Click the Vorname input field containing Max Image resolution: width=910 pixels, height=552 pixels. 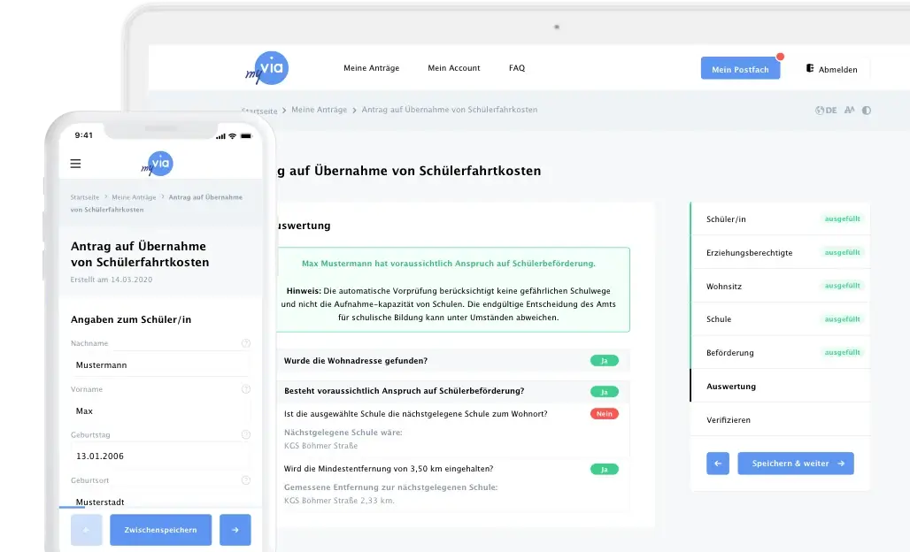159,411
